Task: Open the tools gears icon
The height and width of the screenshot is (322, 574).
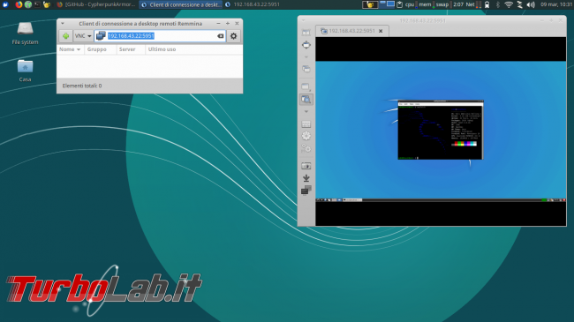Action: 306,148
